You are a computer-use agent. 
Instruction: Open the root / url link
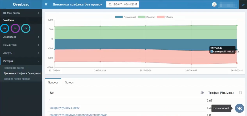pos(49,101)
